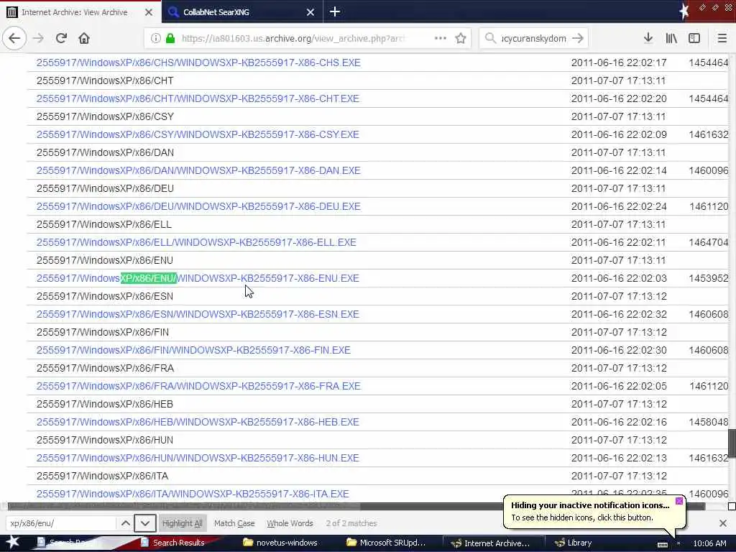Submit search with the arrow button
736x552 pixels.
tap(579, 38)
